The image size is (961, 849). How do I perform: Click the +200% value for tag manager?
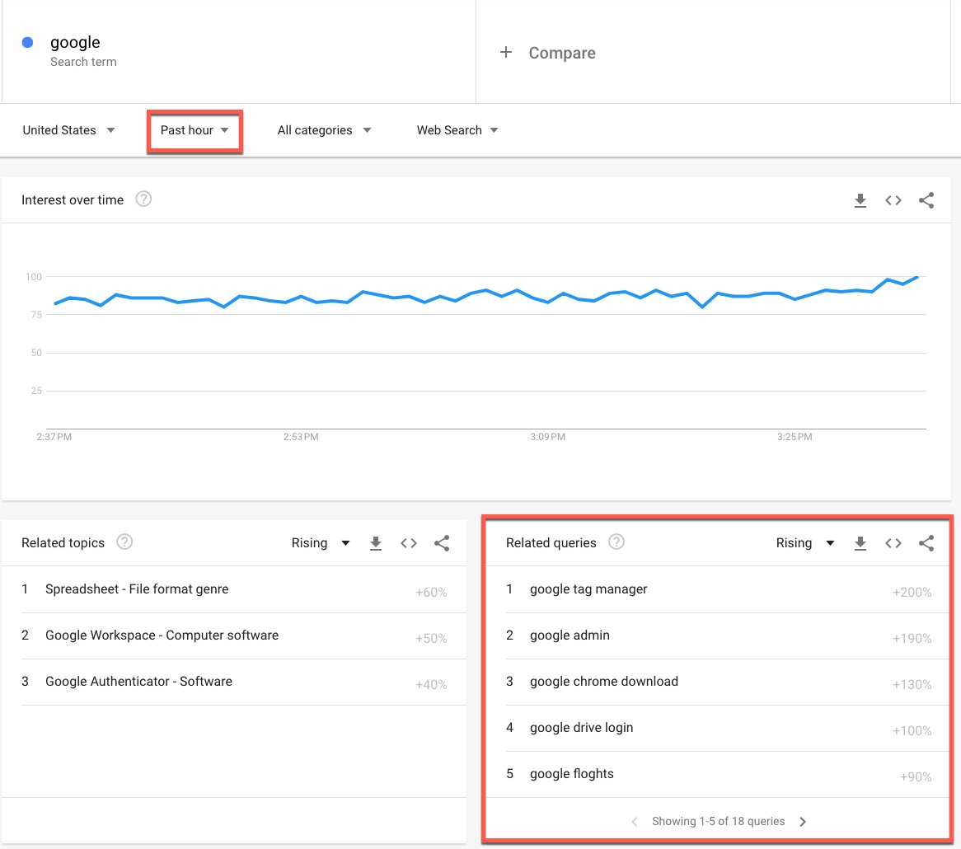912,592
